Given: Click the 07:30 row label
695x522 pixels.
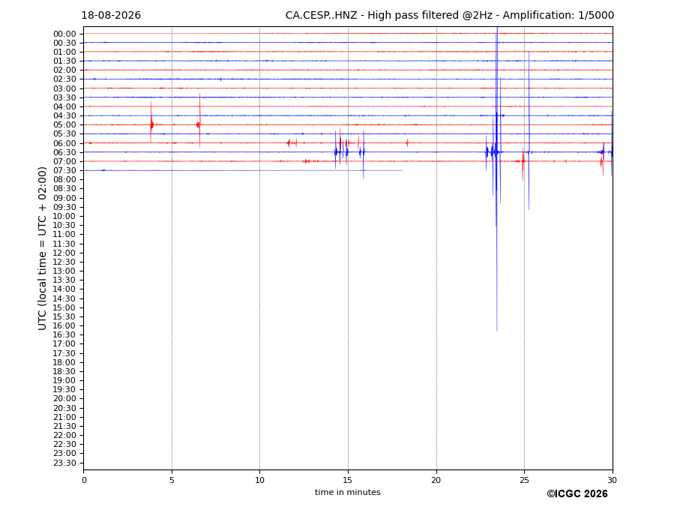Looking at the screenshot, I should click(x=64, y=171).
